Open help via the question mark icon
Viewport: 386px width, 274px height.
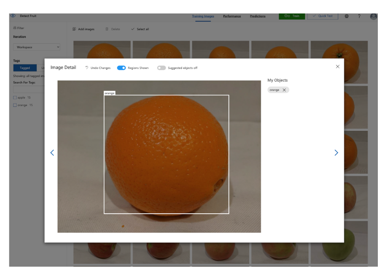click(359, 16)
